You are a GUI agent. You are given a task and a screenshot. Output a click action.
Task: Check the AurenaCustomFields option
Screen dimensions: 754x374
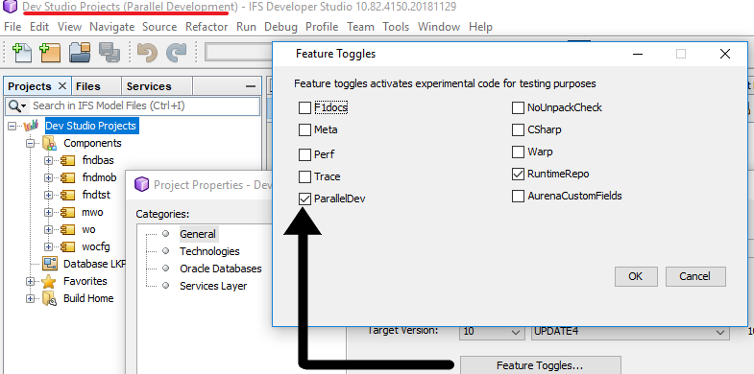518,197
